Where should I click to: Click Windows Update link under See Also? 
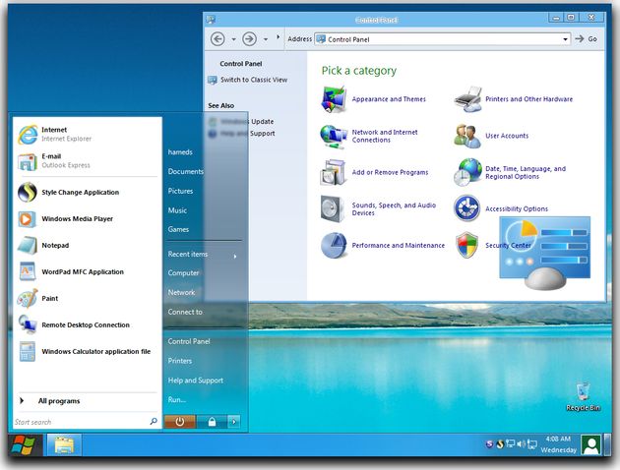(247, 122)
